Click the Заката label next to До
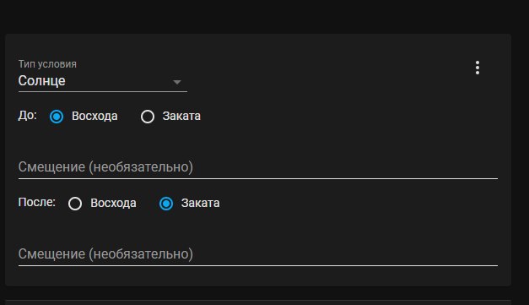Viewport: 529px width, 305px height. [x=181, y=117]
